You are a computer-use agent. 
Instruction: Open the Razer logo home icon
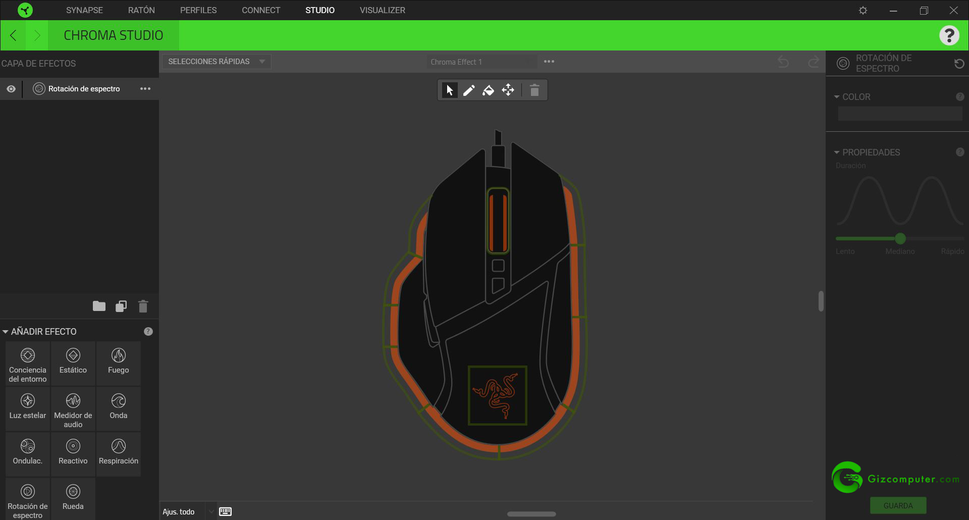tap(25, 10)
